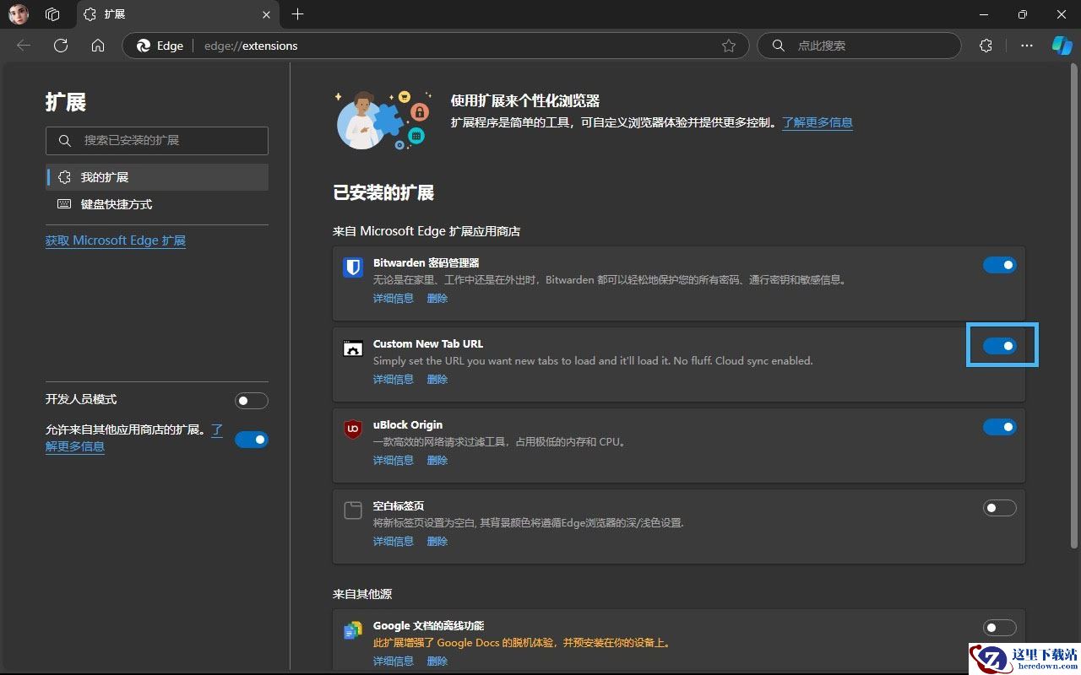Screen dimensions: 1081x675
Task: Click the page vertical scrollbar
Action: point(1074,306)
